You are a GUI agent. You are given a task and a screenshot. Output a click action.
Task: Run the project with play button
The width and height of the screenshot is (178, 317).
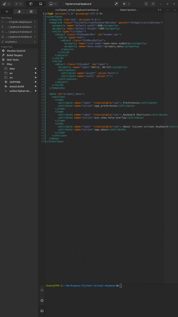[x=124, y=4]
